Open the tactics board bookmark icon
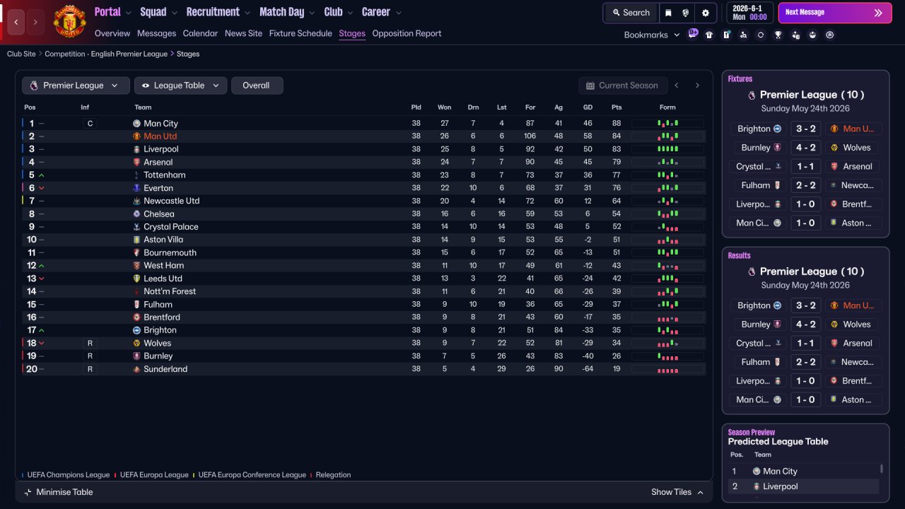 click(x=726, y=35)
